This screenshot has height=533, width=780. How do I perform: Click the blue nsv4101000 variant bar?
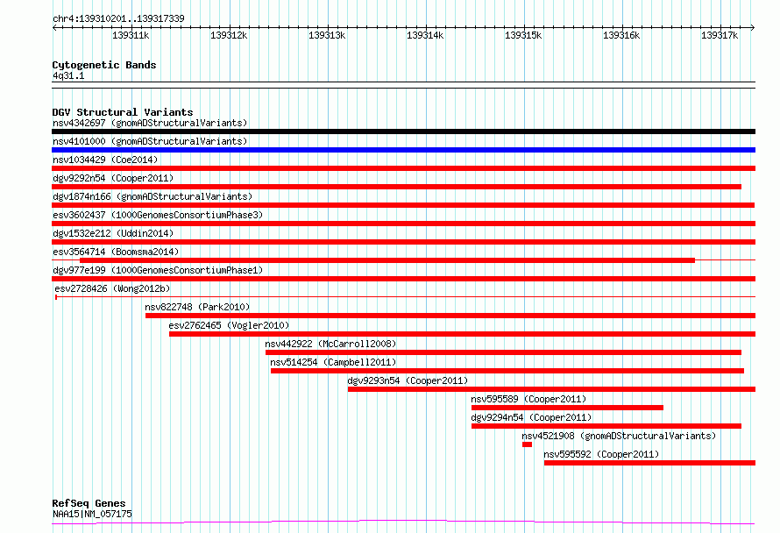pyautogui.click(x=403, y=150)
